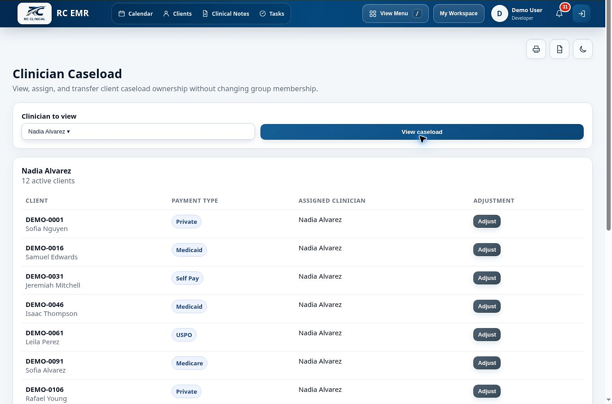Click the Private badge for Sofia Nguyen
612x404 pixels.
[186, 222]
